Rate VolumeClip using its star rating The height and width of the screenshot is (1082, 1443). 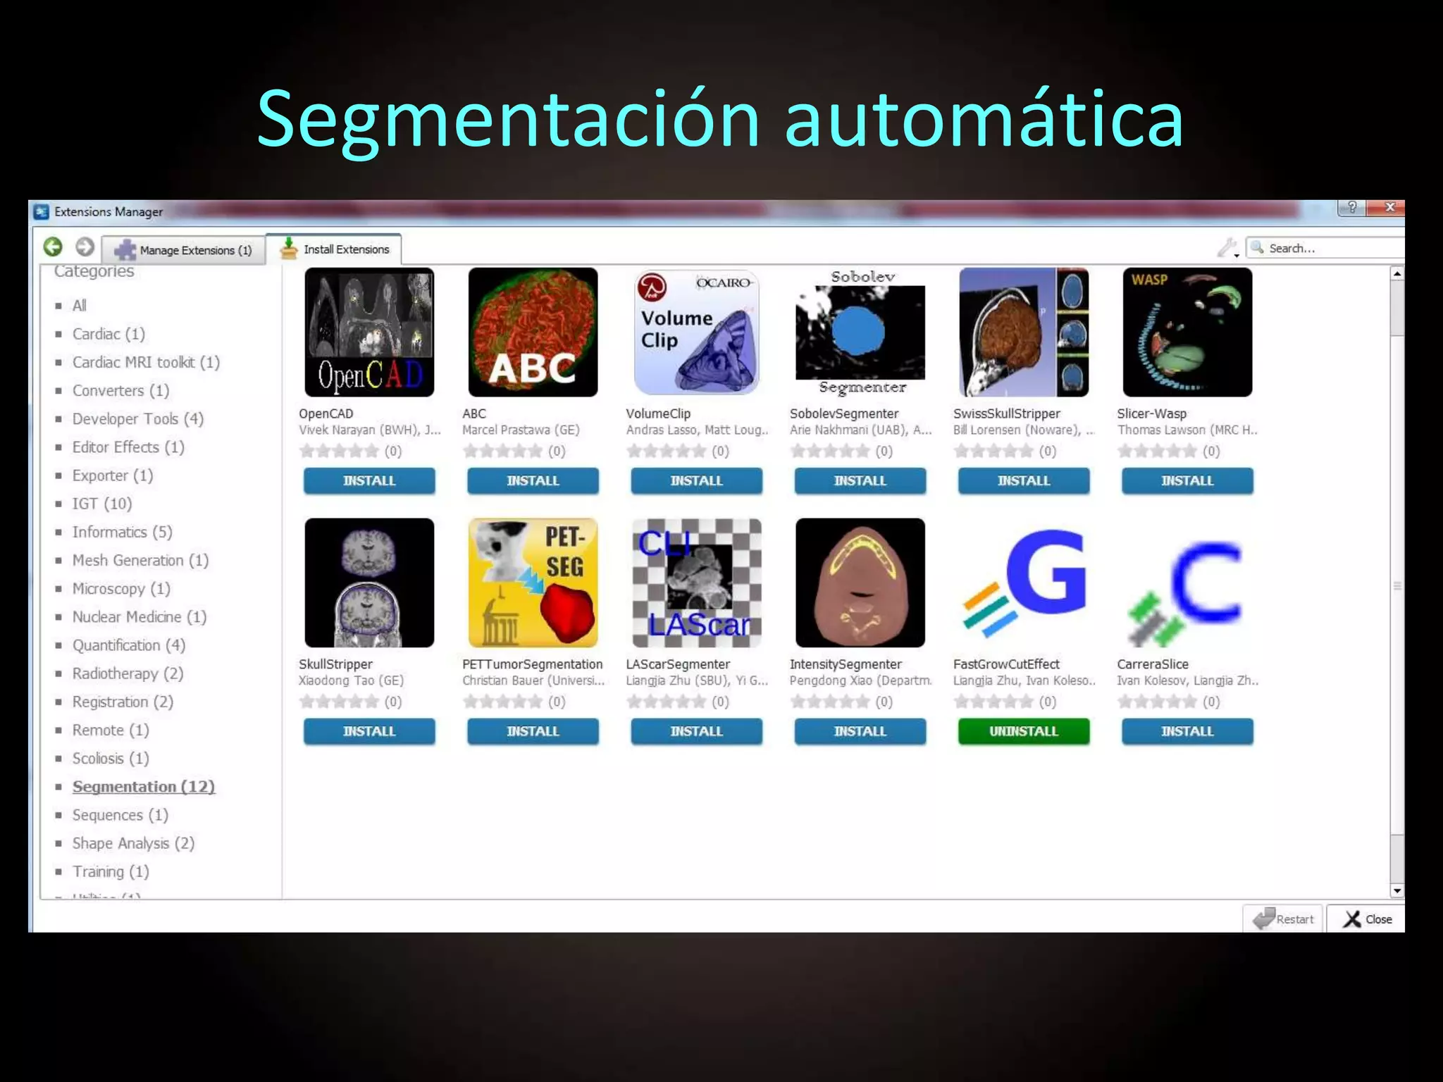(666, 451)
